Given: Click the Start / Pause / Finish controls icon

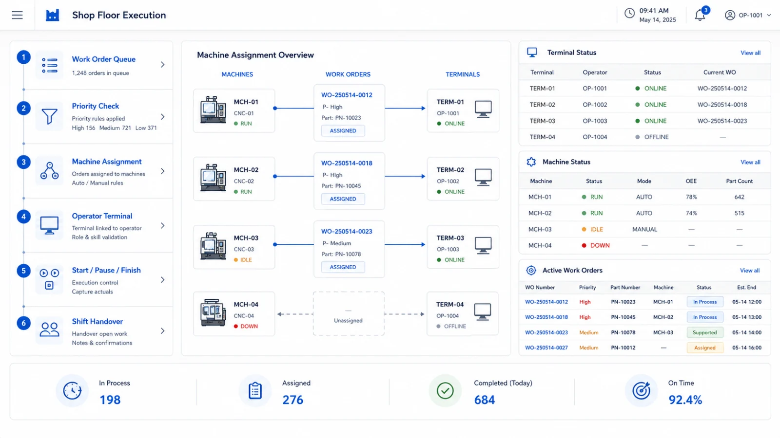Looking at the screenshot, I should coord(49,279).
